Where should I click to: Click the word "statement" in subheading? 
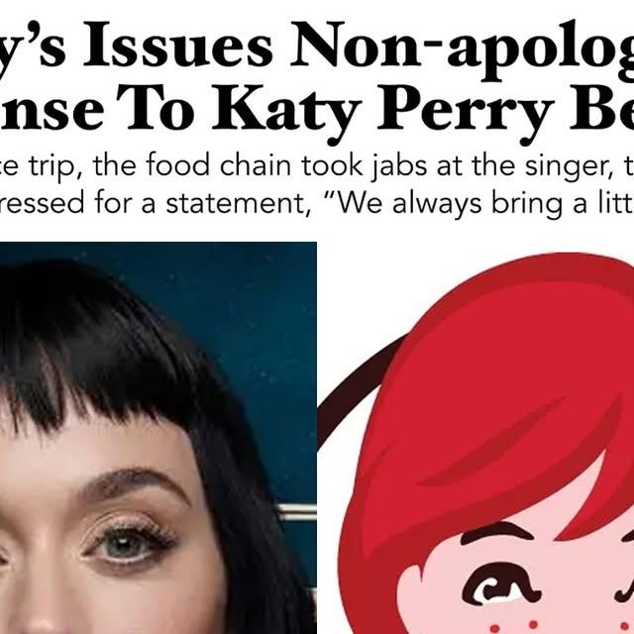(x=239, y=204)
